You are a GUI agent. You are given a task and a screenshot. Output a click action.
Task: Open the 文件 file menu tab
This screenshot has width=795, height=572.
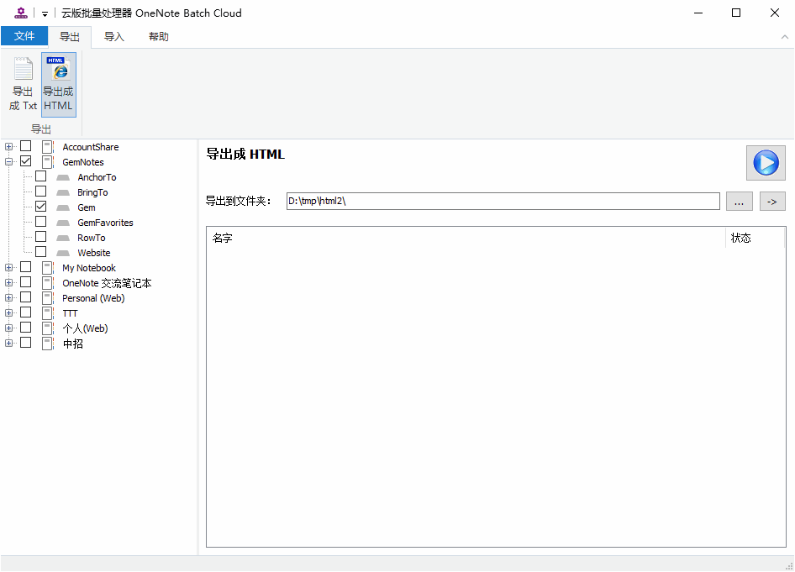[24, 36]
